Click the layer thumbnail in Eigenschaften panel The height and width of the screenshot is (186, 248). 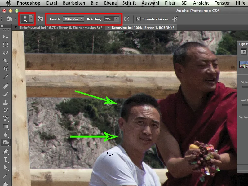pyautogui.click(x=244, y=64)
